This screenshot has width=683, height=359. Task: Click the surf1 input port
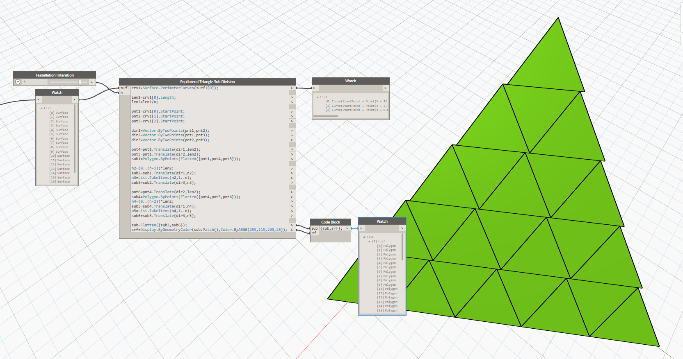tap(125, 88)
